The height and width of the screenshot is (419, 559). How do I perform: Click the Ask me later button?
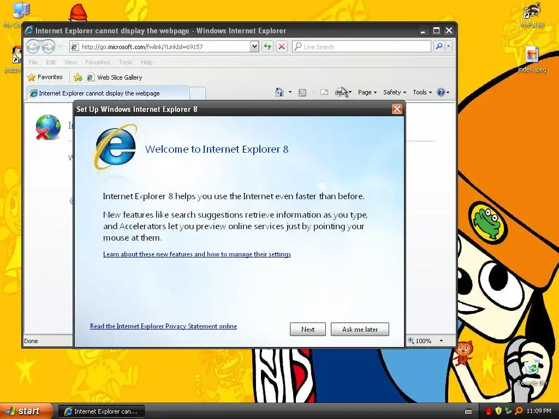(x=360, y=329)
